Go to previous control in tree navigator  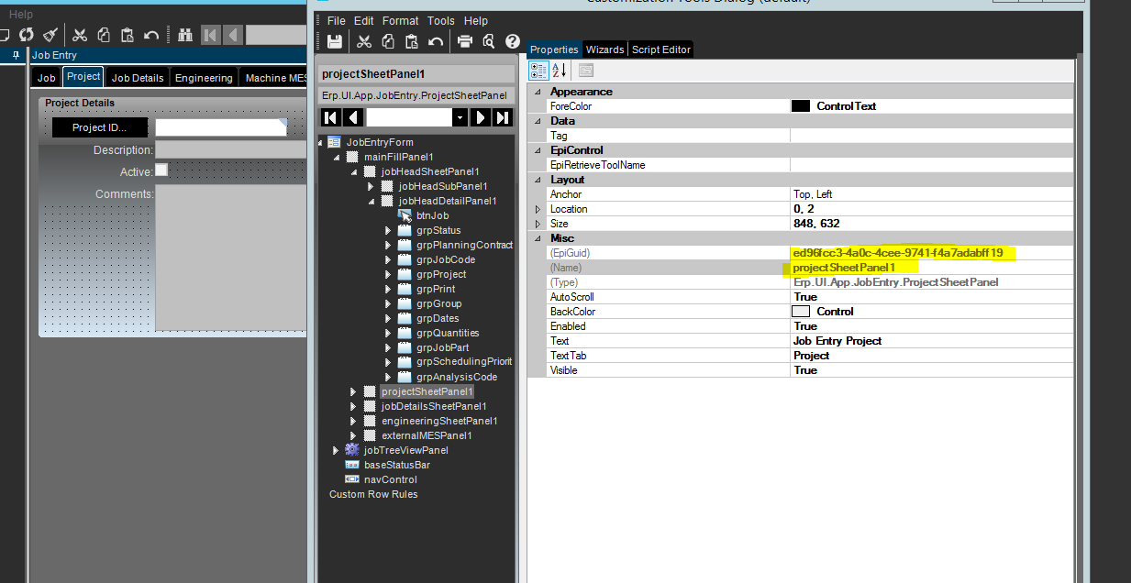pyautogui.click(x=353, y=117)
